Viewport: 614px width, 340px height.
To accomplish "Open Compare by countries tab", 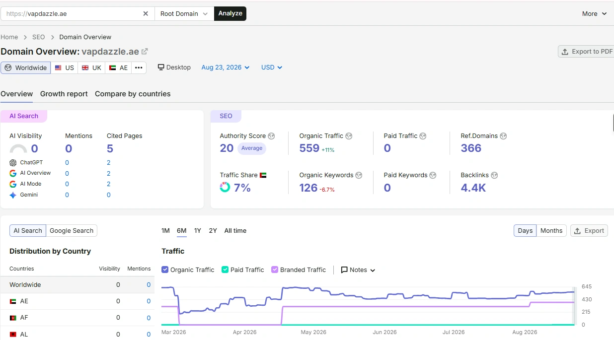I will [x=133, y=94].
